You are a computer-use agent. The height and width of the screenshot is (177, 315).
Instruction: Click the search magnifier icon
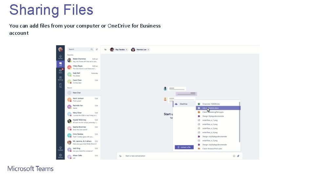[x=92, y=49]
